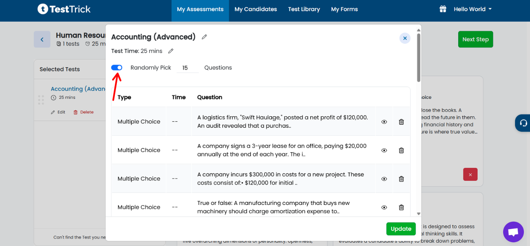The width and height of the screenshot is (530, 246).
Task: Select the manufacturing company machinery question text
Action: 274,207
